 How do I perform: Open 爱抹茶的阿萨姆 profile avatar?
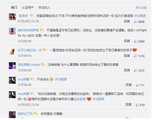tap(12, 31)
